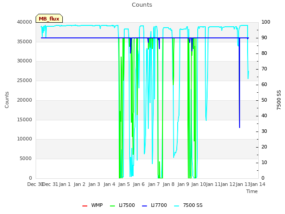Click the green LI7500 legend color line
Screen dimensions: 285x214
click(113, 206)
